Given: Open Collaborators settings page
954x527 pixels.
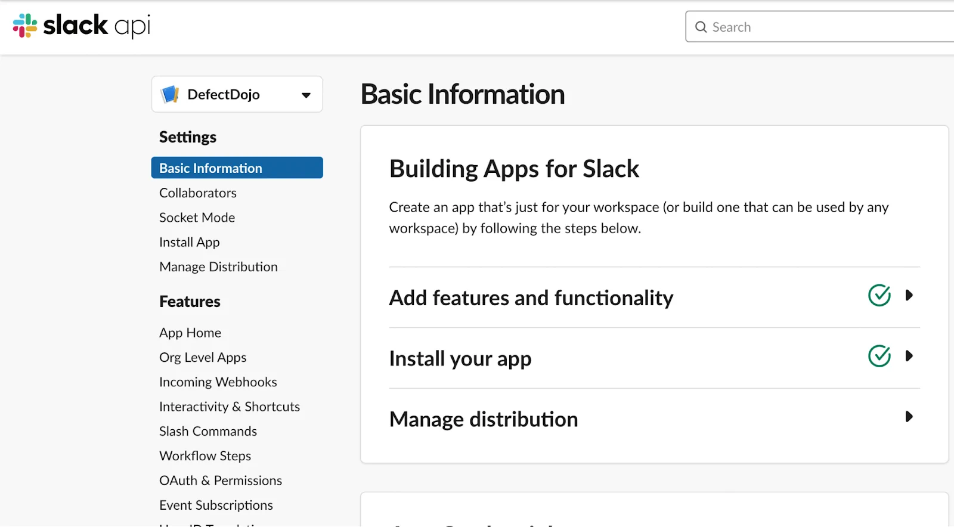Looking at the screenshot, I should [x=198, y=193].
